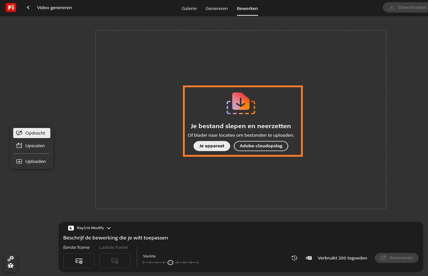
Task: Select the Upscalen tool
Action: click(x=32, y=145)
